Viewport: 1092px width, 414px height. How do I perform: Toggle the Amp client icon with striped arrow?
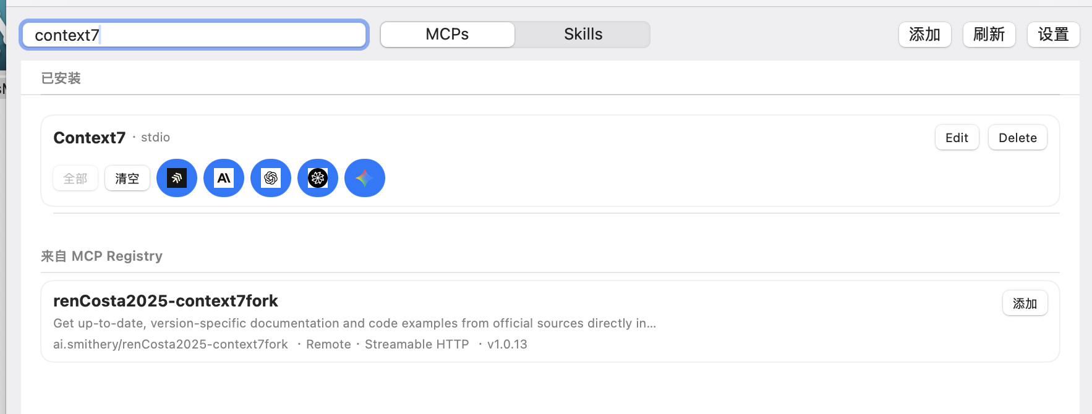click(x=177, y=178)
